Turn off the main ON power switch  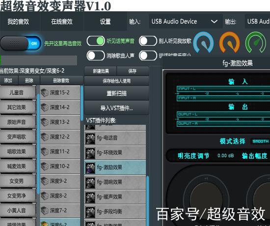pyautogui.click(x=21, y=43)
